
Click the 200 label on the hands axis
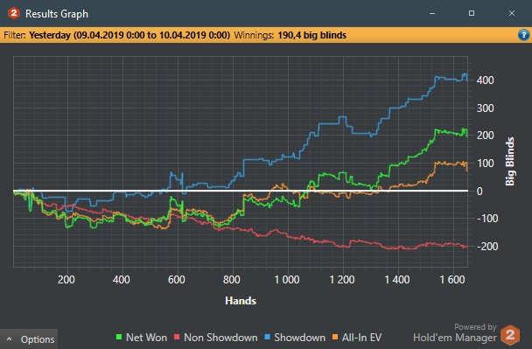(x=66, y=280)
